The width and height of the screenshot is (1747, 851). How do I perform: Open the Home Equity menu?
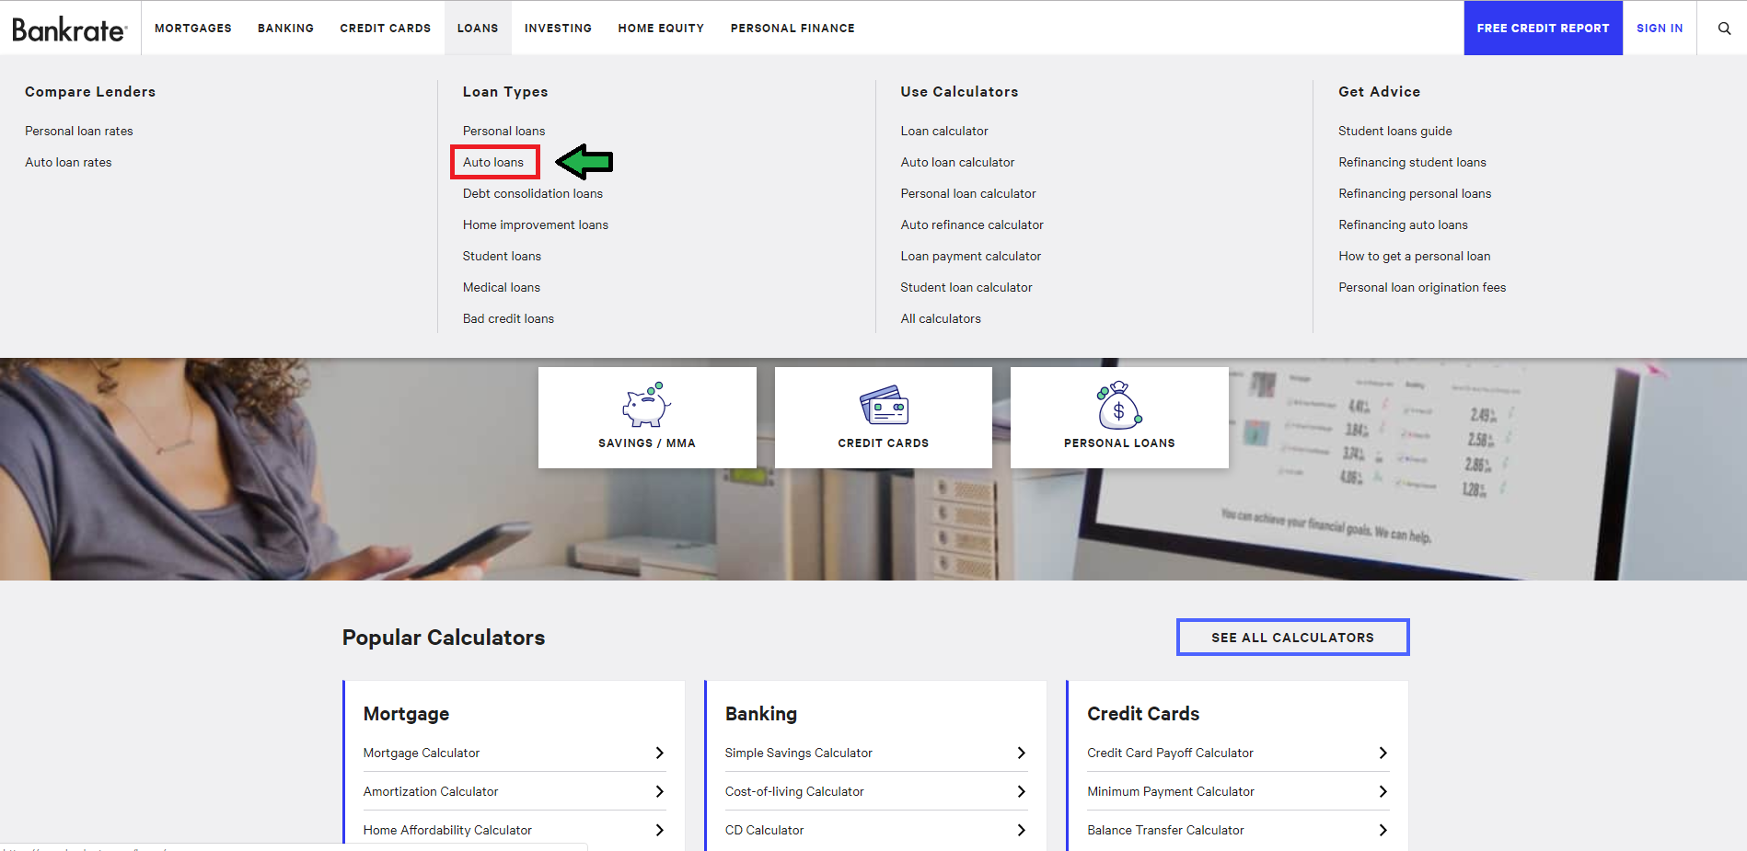661,29
